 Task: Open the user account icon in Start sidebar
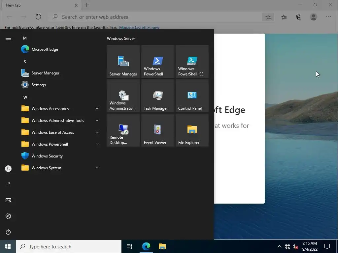[8, 169]
